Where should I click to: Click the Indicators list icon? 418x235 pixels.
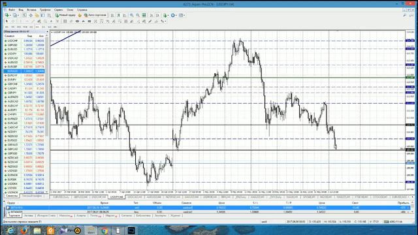pyautogui.click(x=165, y=15)
